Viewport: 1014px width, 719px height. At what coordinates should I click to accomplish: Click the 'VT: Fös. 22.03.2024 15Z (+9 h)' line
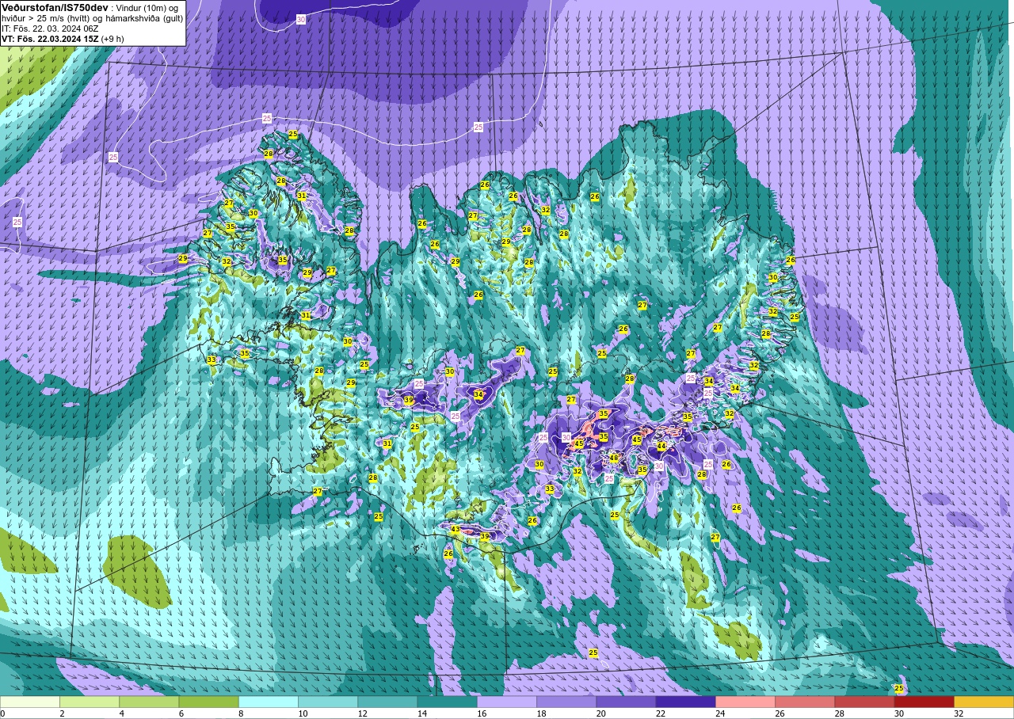click(63, 38)
